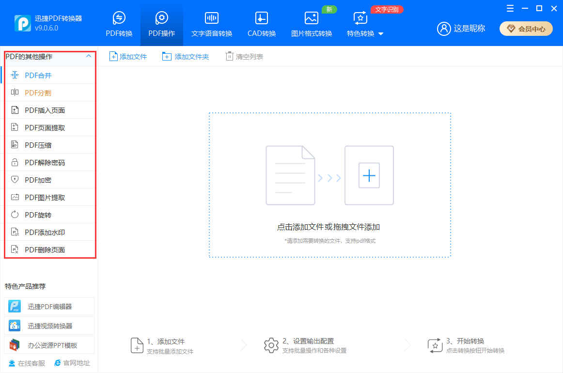Click the user avatar profile icon
Screen dimensions: 563x373
pyautogui.click(x=444, y=29)
